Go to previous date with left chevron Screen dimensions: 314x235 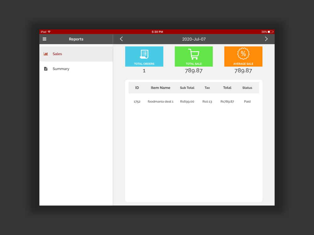(121, 39)
